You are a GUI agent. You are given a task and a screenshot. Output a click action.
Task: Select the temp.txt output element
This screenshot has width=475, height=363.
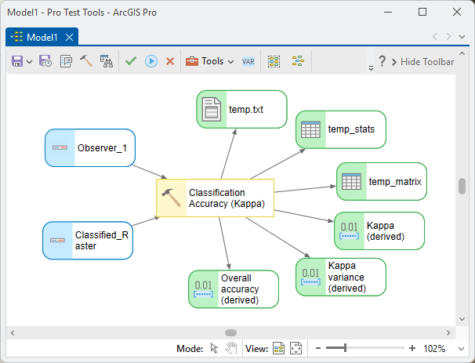pos(241,110)
